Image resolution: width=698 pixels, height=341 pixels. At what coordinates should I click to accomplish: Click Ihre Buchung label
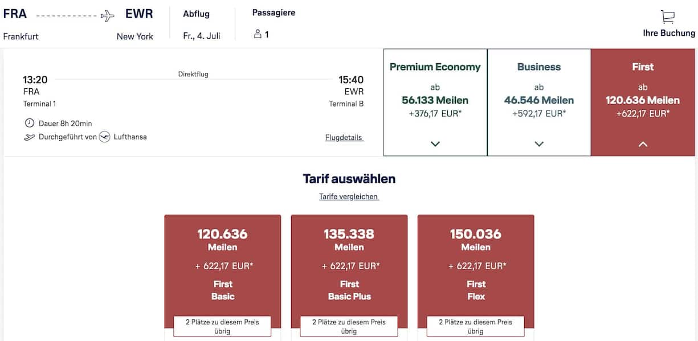click(668, 33)
